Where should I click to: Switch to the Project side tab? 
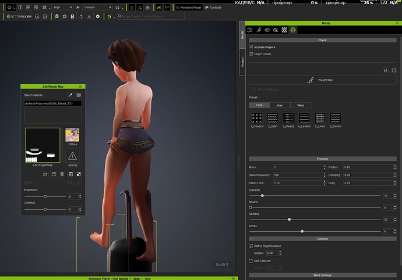tap(242, 62)
